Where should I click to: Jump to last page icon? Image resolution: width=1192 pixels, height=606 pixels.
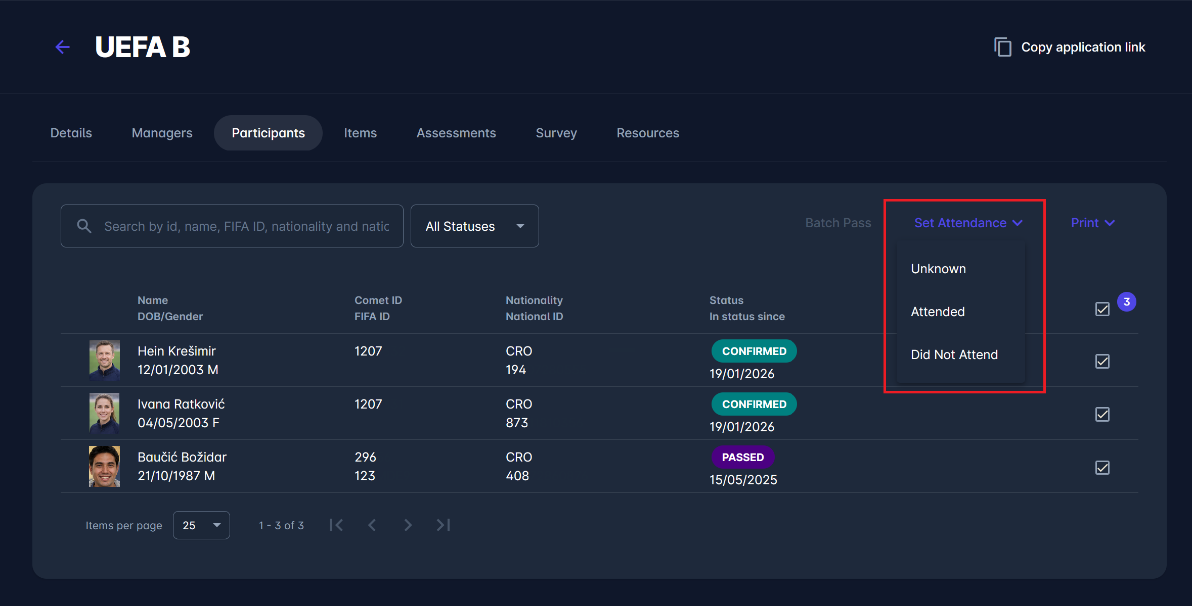(443, 525)
